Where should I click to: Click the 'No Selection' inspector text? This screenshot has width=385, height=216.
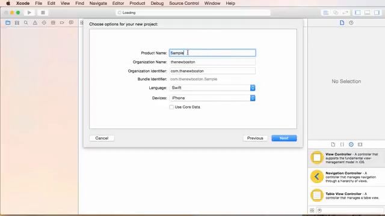(x=346, y=82)
